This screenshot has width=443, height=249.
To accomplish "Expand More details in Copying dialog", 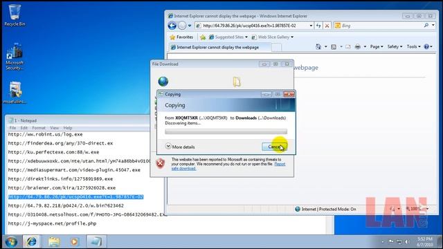I will [x=180, y=147].
